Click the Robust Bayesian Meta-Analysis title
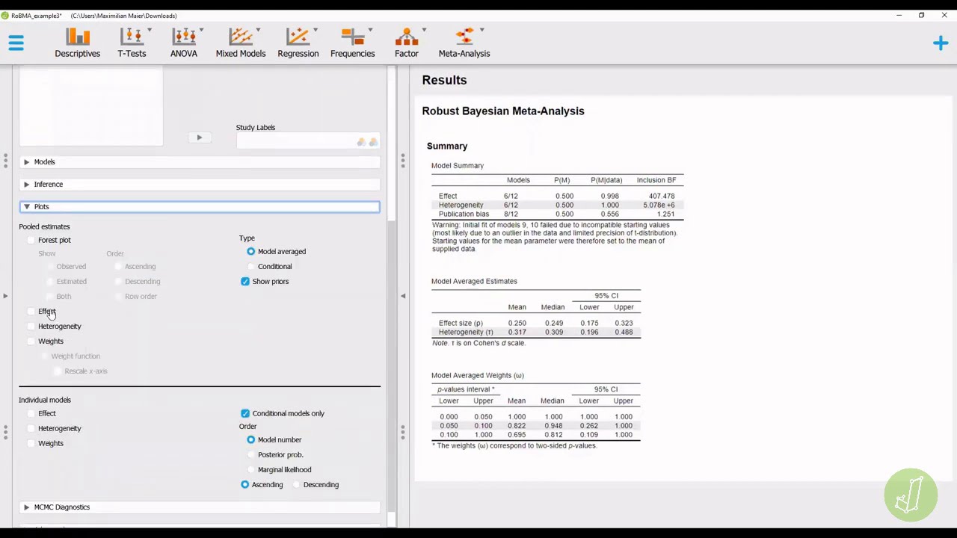 tap(503, 111)
